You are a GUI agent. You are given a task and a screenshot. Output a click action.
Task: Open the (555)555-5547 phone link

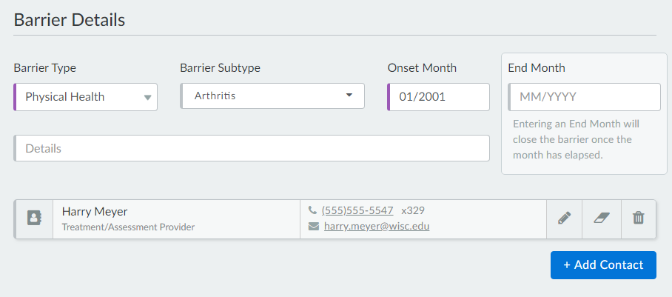pyautogui.click(x=357, y=210)
